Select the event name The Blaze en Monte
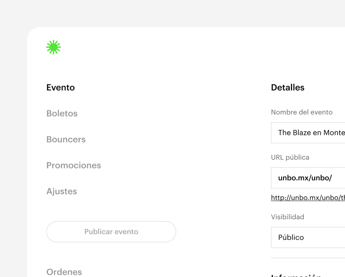 (310, 132)
